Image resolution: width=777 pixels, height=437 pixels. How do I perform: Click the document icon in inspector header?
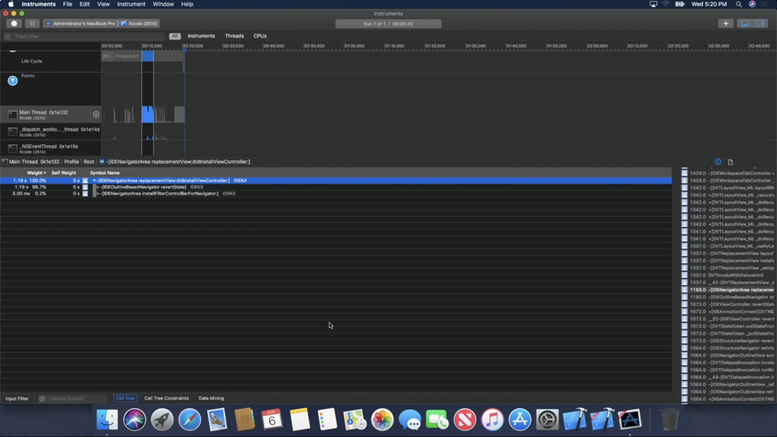(730, 162)
